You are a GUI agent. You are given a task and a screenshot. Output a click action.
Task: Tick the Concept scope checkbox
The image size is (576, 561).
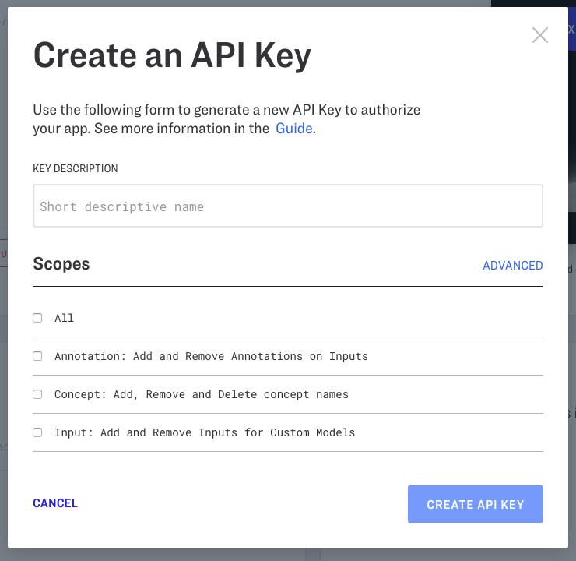[37, 394]
